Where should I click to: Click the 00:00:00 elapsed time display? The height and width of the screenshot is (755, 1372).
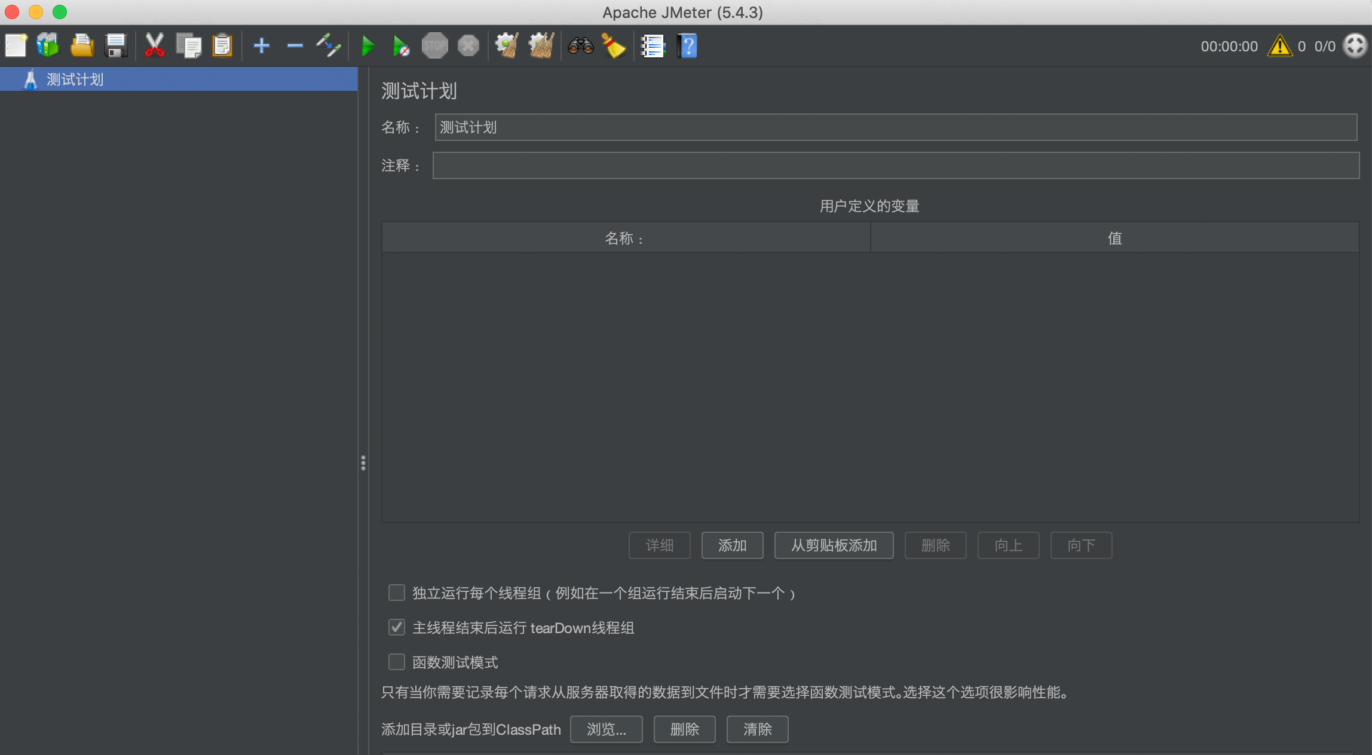[x=1229, y=47]
